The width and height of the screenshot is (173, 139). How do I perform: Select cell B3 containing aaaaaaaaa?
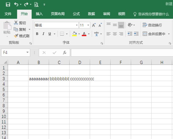click(x=39, y=79)
